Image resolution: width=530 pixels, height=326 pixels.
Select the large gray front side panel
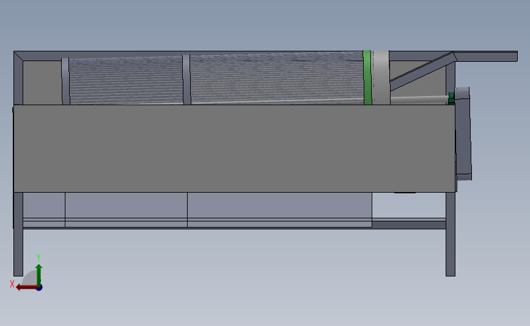click(234, 149)
